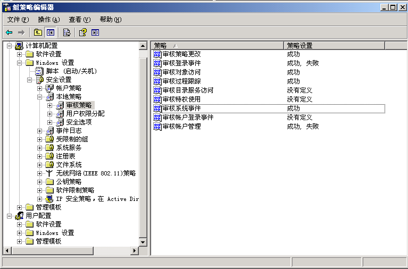Collapse the 用户配置 tree node

tap(10, 216)
